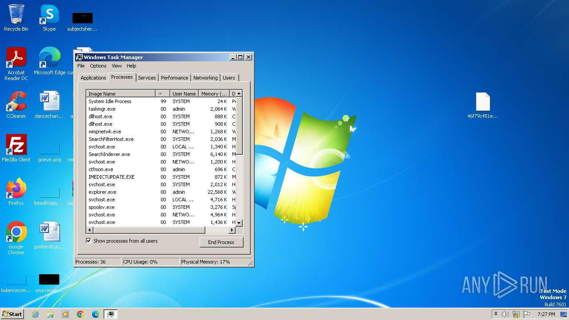Sort by Memory column header
The width and height of the screenshot is (569, 320).
(214, 94)
